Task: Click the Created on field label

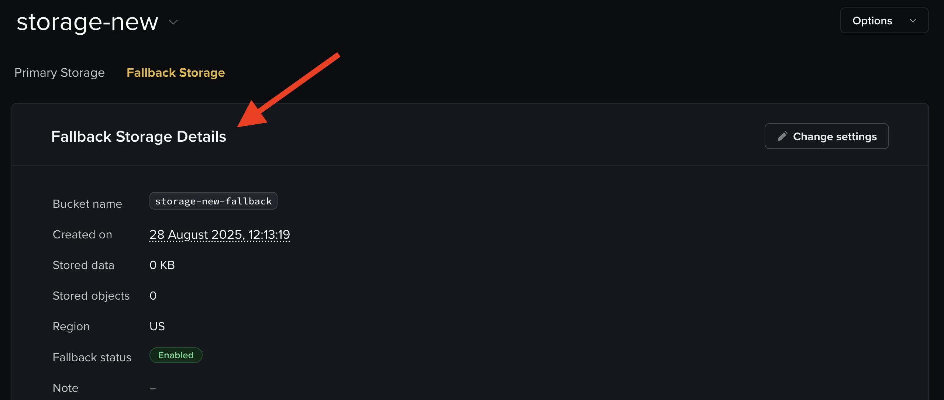Action: (82, 235)
